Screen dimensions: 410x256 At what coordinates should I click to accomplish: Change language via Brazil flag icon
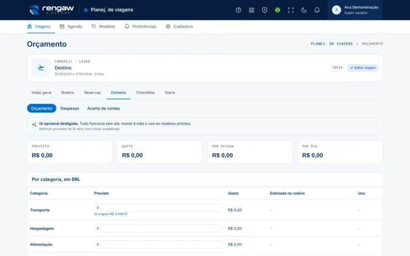[x=278, y=10]
